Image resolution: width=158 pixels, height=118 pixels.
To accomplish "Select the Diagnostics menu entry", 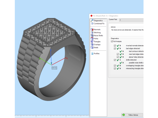I will coord(98,21).
